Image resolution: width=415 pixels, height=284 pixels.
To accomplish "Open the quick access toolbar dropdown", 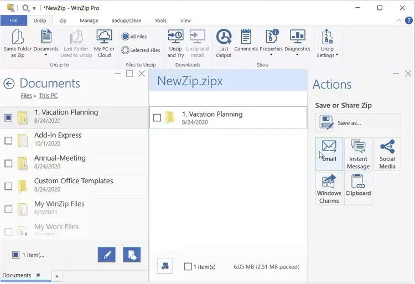I will 34,8.
